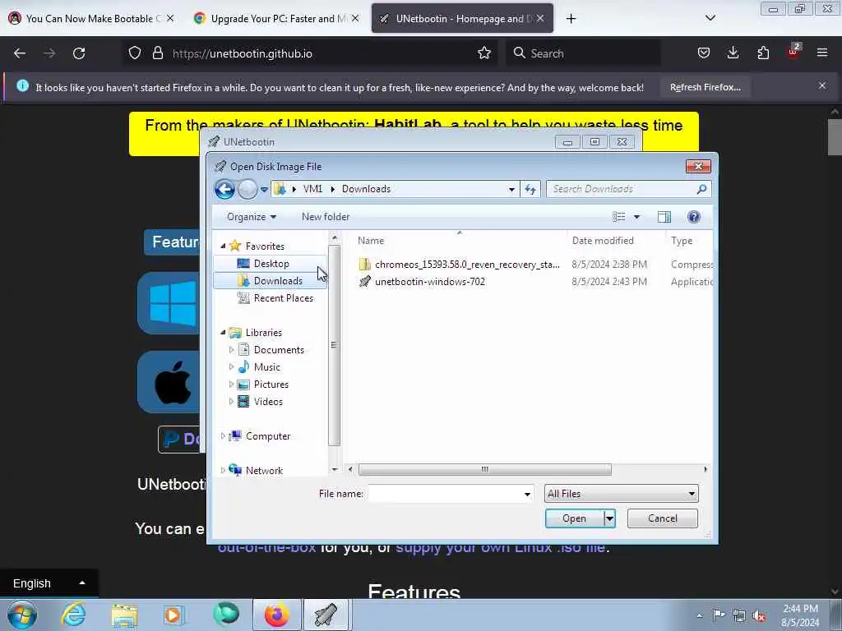Viewport: 842px width, 631px height.
Task: Change the view icon in the dialog toolbar
Action: tap(618, 217)
